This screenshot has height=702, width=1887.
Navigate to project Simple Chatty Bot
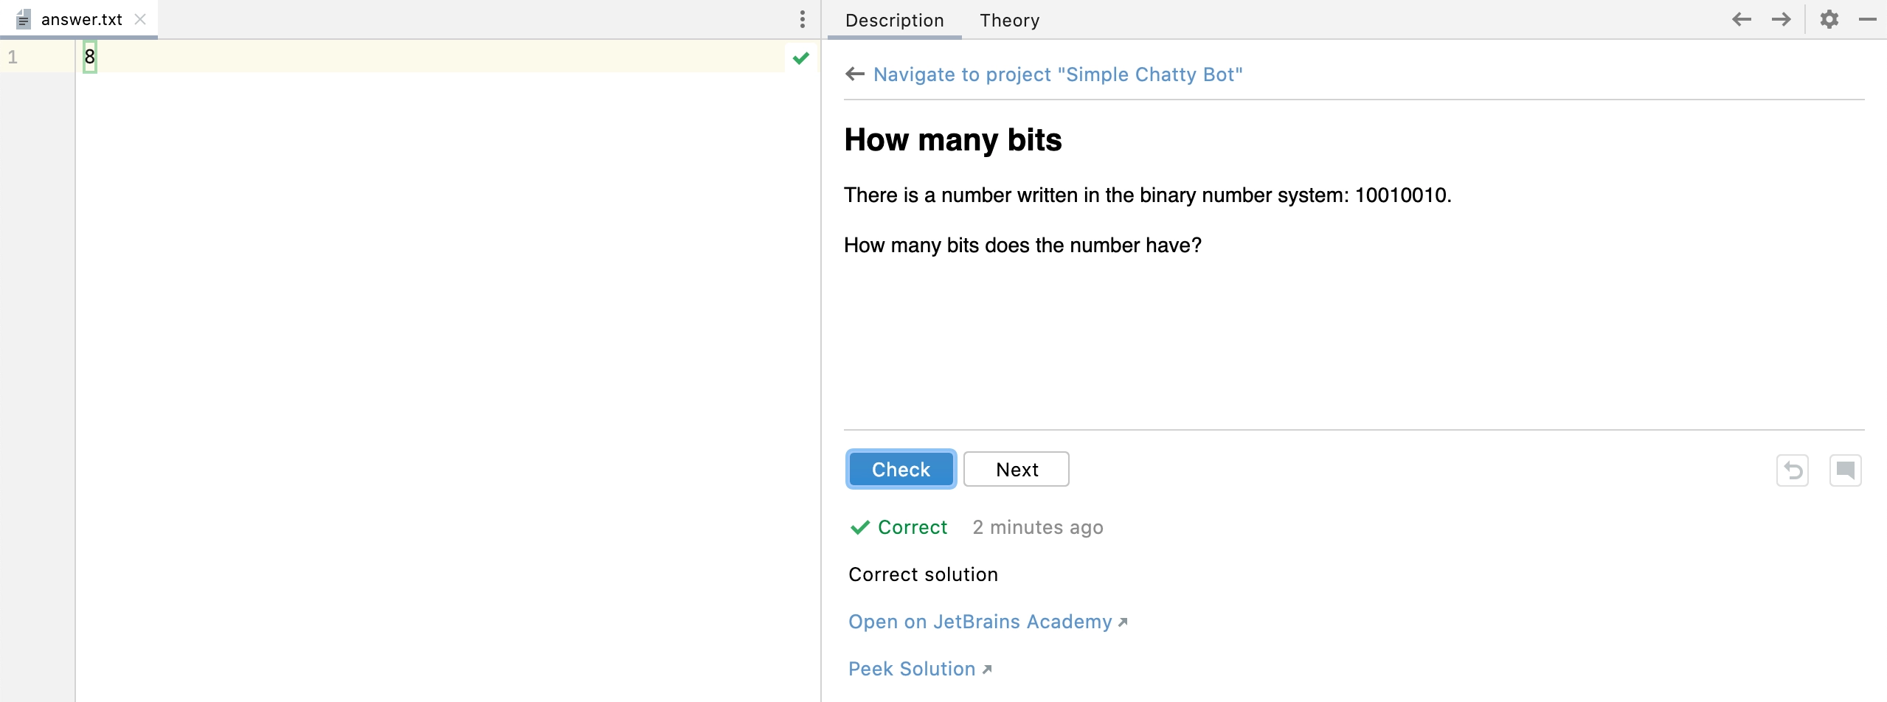tap(1058, 74)
